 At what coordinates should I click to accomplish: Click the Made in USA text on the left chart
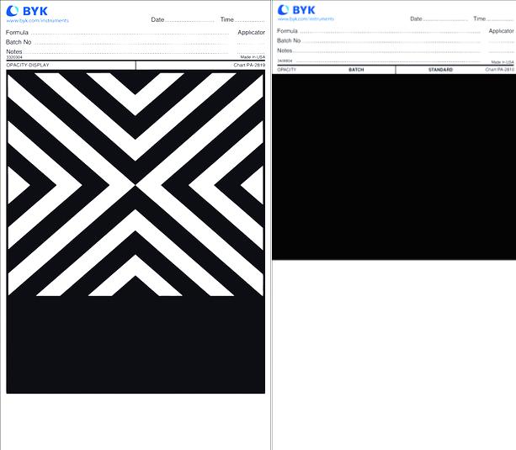(x=253, y=57)
